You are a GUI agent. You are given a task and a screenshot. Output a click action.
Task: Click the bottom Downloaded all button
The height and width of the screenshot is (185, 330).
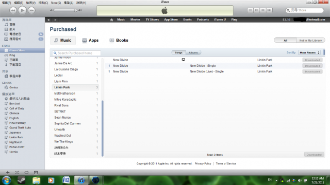coord(314,155)
